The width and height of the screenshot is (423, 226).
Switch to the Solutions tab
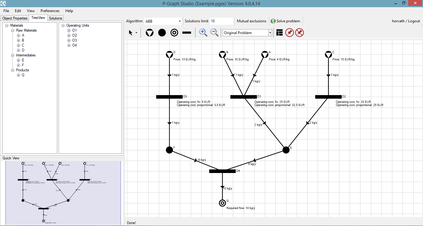(55, 18)
